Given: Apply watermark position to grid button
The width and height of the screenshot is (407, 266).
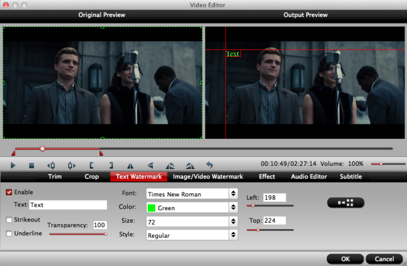Looking at the screenshot, I should click(346, 203).
